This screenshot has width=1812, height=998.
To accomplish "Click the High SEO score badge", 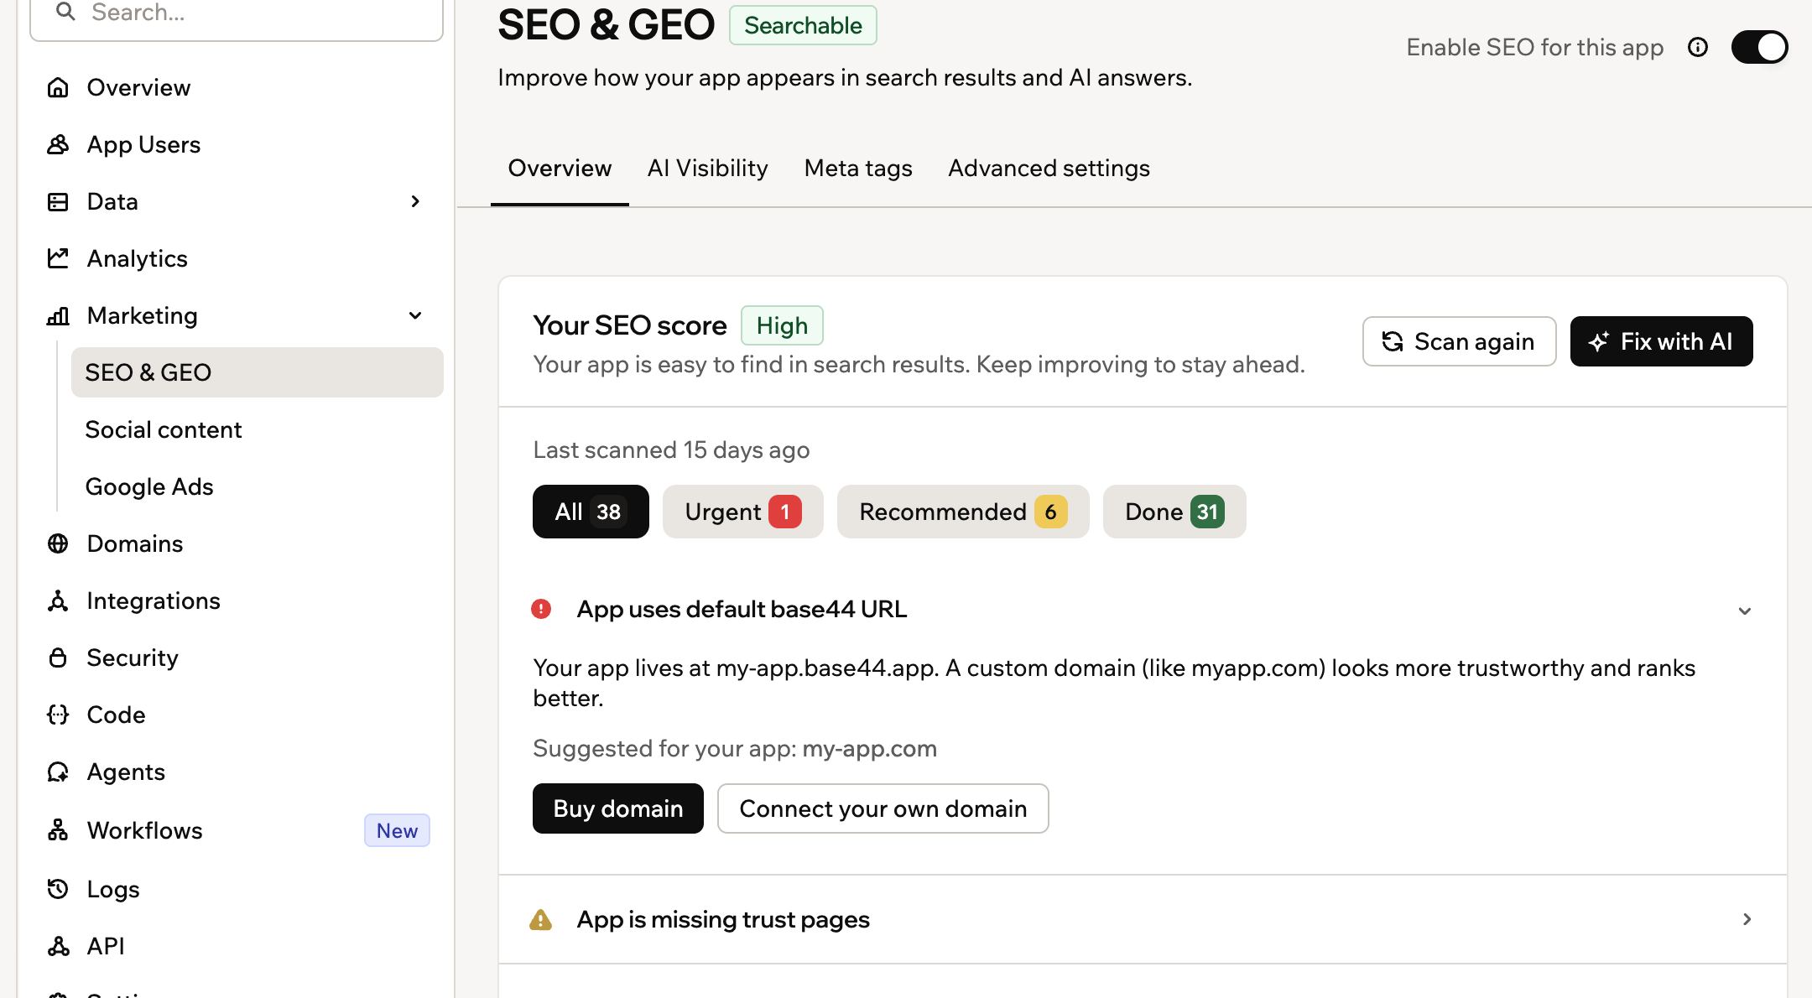I will pyautogui.click(x=782, y=325).
